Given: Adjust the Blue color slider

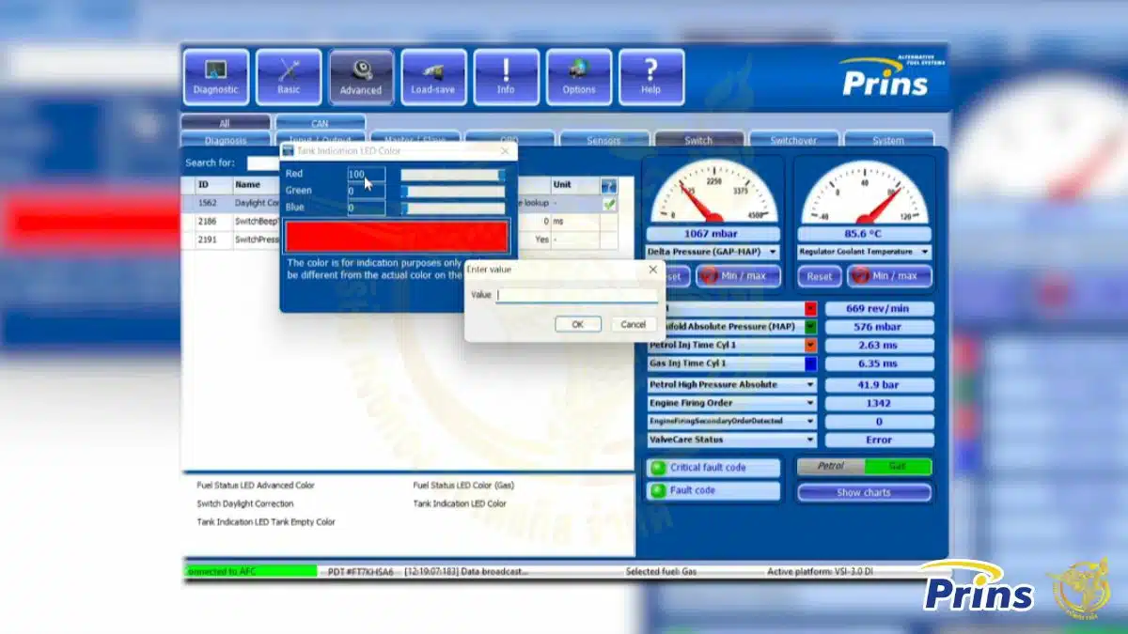Looking at the screenshot, I should click(453, 209).
